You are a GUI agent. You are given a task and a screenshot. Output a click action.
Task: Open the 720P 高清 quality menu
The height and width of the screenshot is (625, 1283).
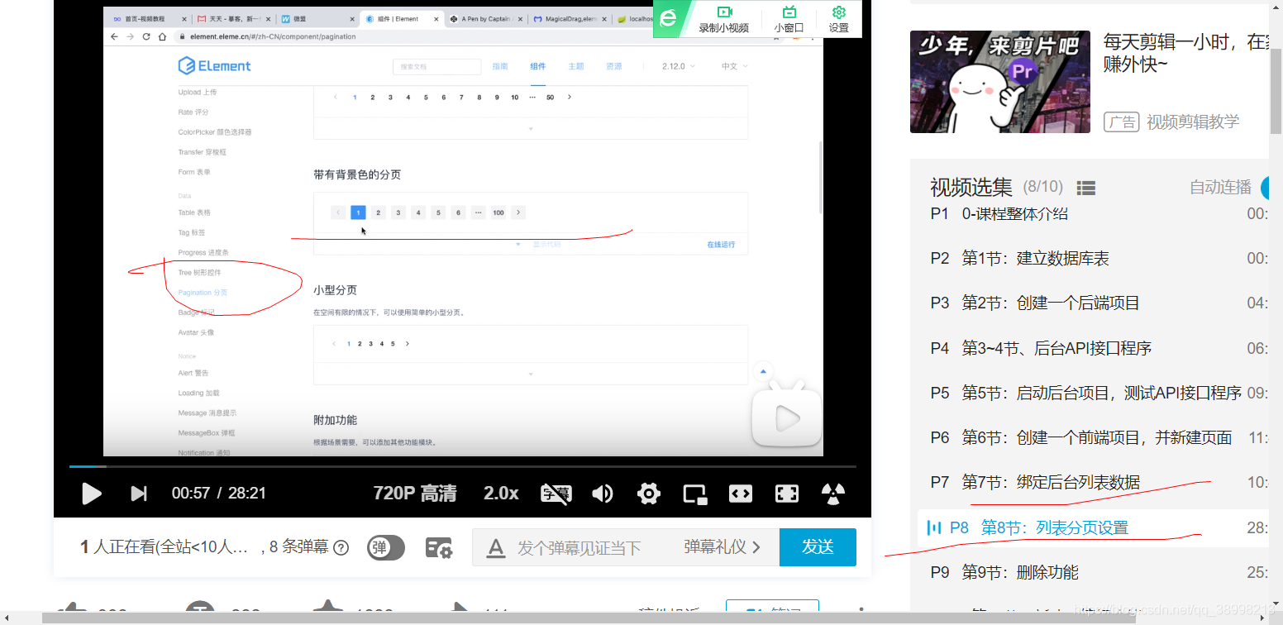point(415,494)
